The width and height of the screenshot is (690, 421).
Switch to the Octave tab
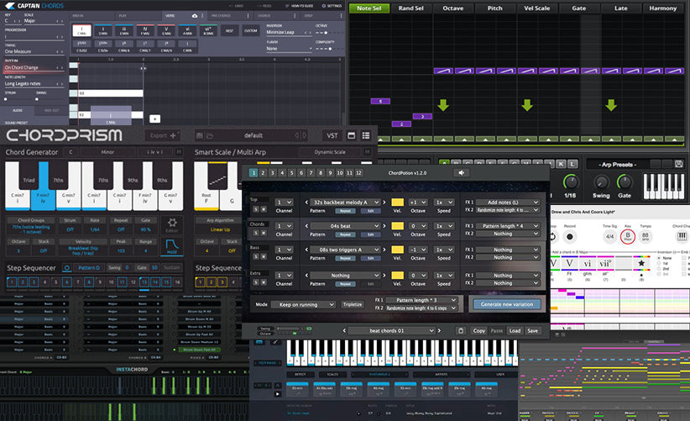[x=452, y=8]
